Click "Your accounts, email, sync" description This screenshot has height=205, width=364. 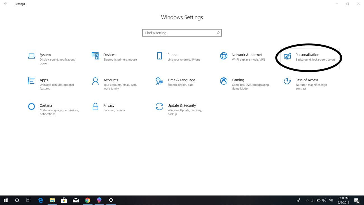[120, 85]
